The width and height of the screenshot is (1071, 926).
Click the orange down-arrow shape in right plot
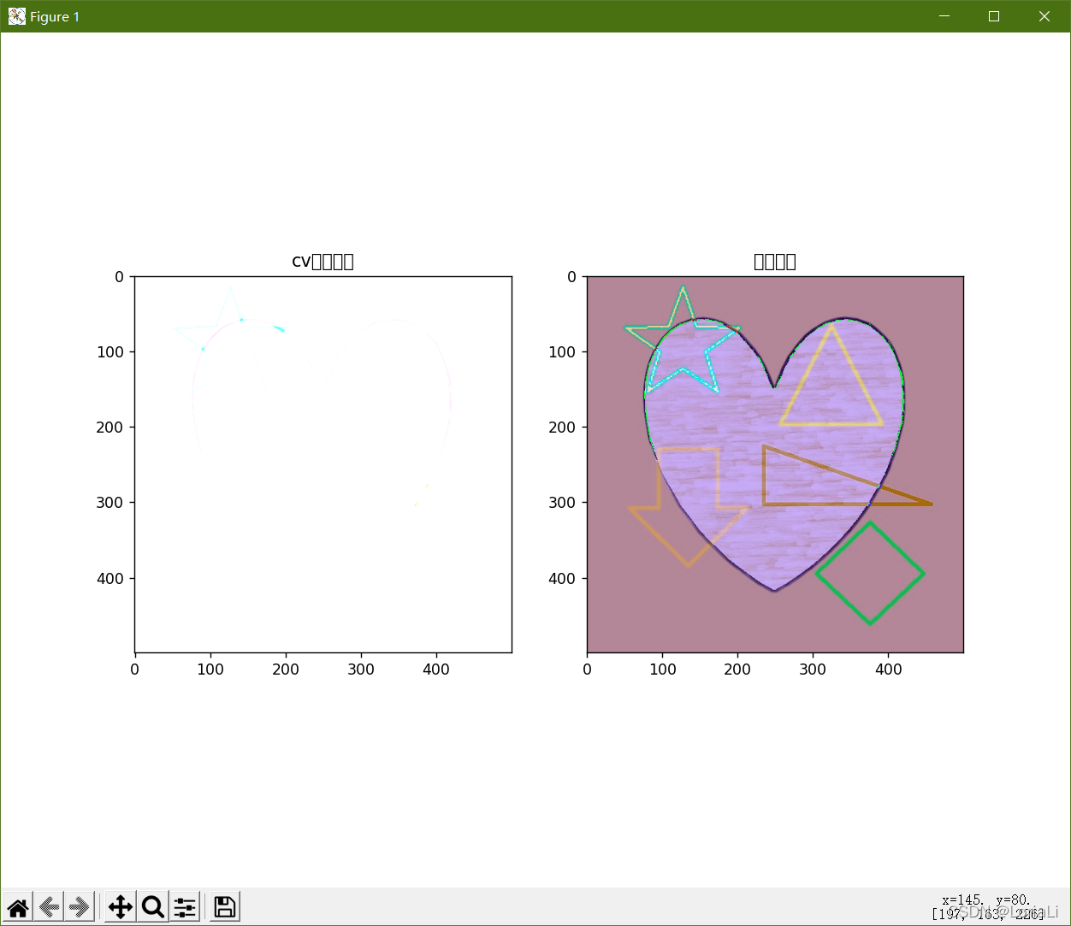(x=689, y=506)
